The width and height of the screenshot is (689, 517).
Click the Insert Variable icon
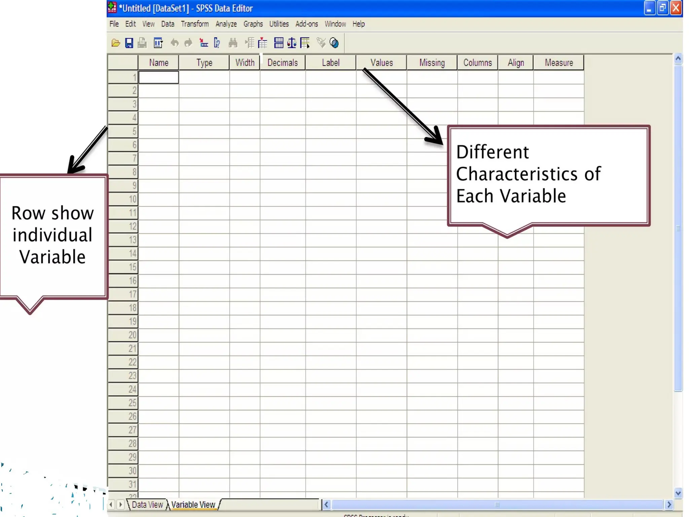(262, 43)
